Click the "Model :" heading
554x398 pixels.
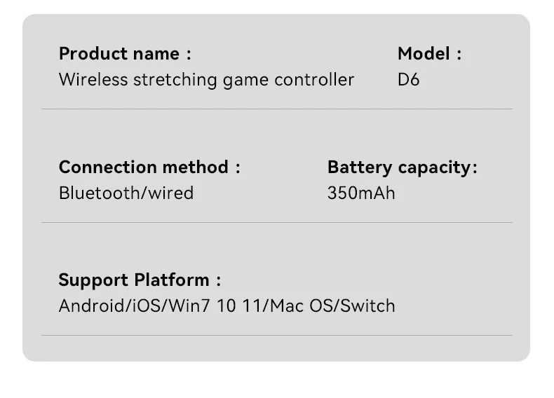click(x=429, y=54)
